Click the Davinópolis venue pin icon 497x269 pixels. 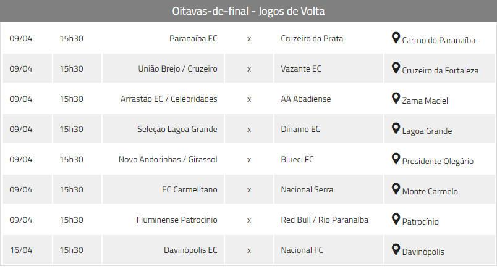[396, 249]
